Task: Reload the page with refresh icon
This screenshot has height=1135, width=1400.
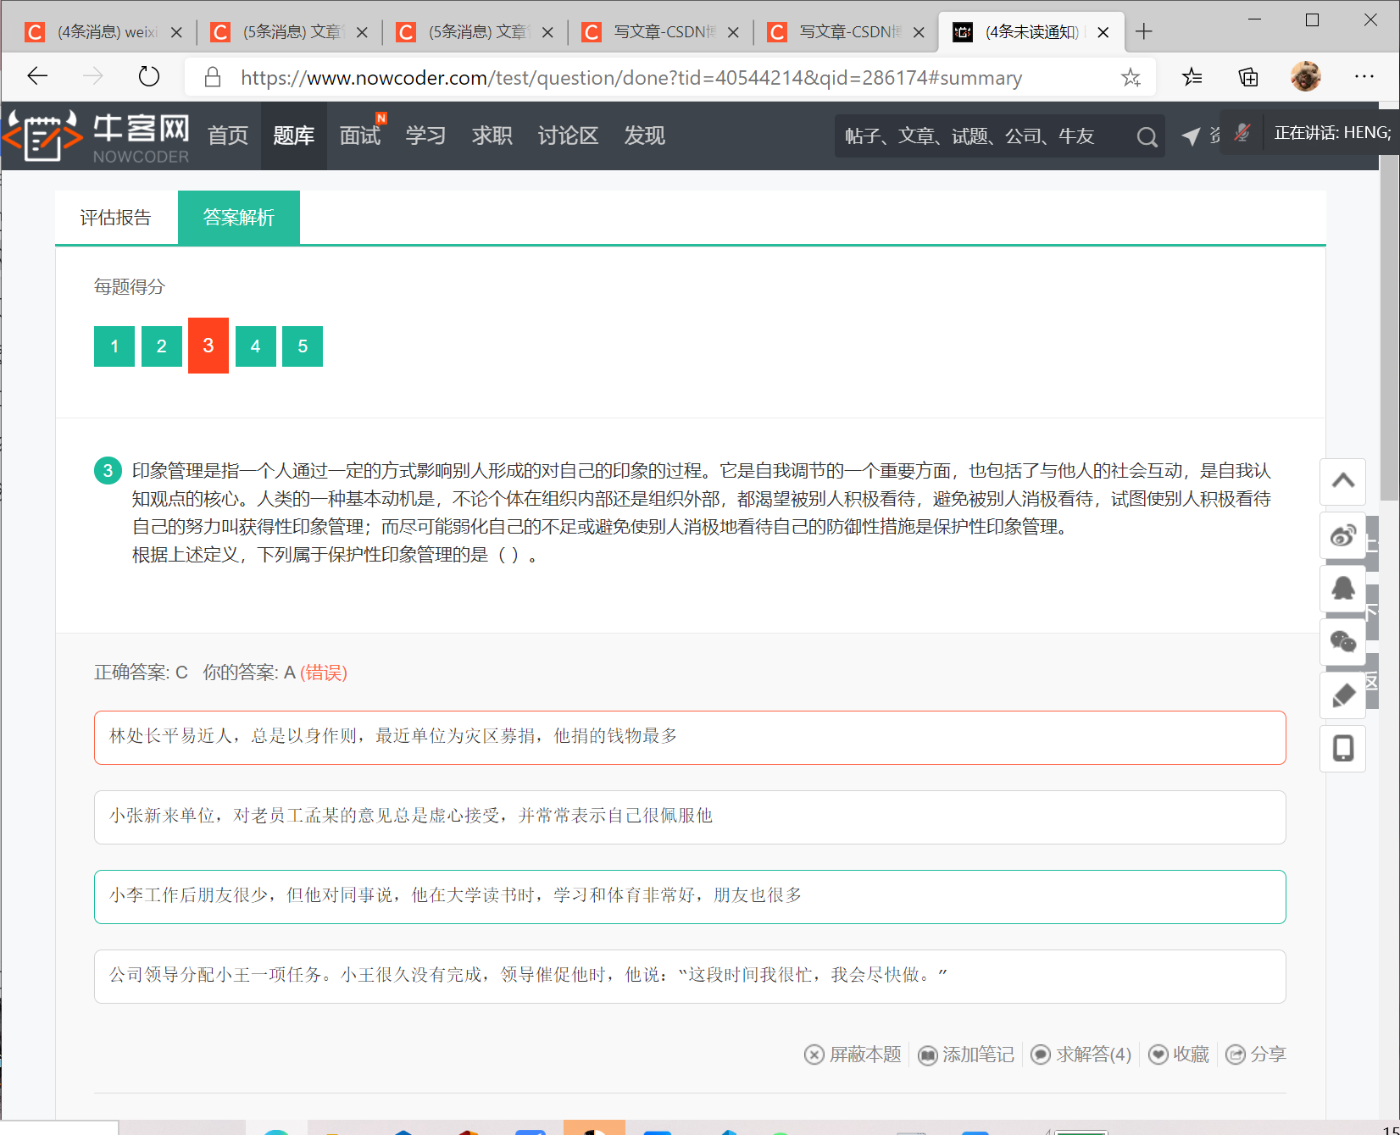Action: 149,76
